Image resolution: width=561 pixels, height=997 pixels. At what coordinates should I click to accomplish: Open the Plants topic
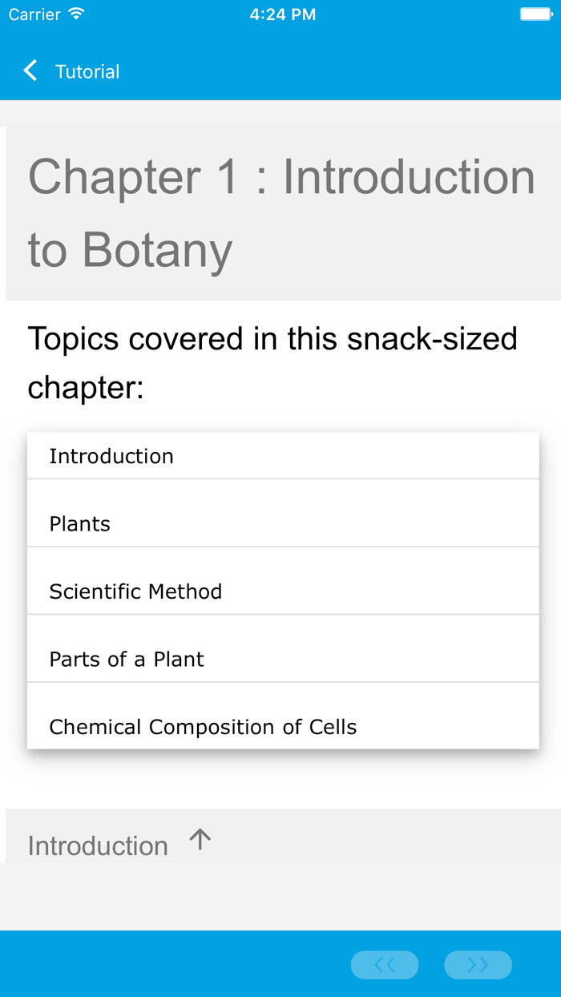79,523
